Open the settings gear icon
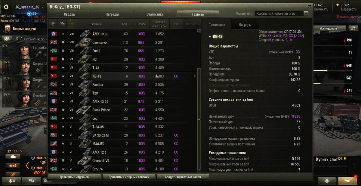This screenshot has height=186, width=361. pos(6,7)
